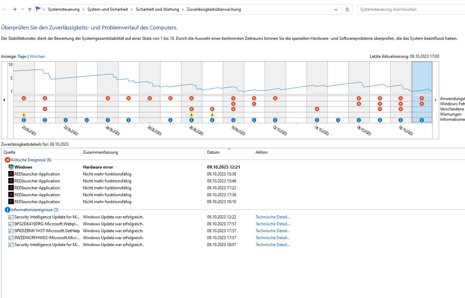Sort by the Datum column header
The image size is (465, 298).
click(229, 152)
